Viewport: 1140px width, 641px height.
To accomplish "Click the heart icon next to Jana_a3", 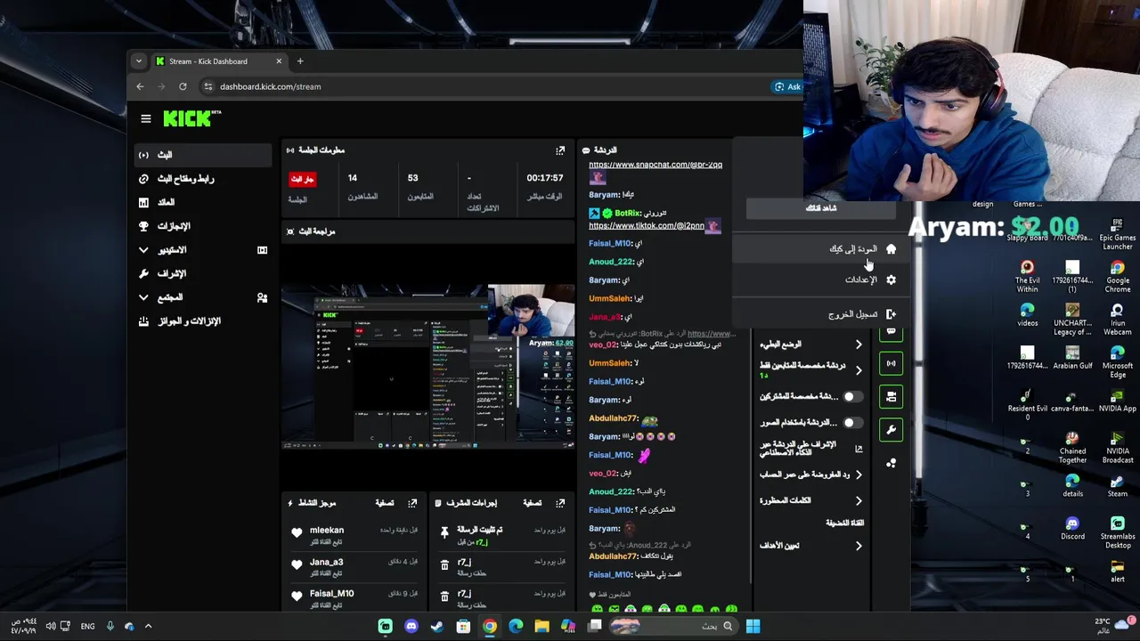I will (x=297, y=564).
